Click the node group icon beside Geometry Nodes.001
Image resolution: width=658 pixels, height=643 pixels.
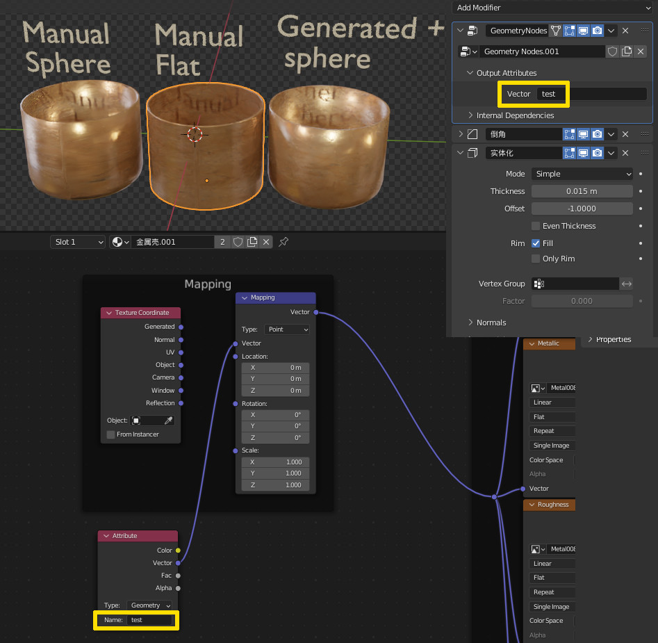[x=465, y=51]
